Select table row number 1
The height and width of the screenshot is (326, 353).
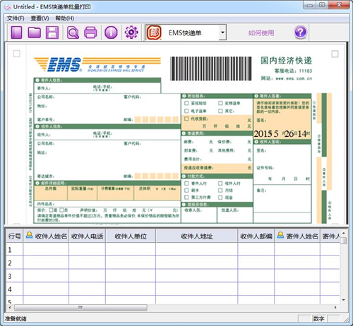coord(15,250)
